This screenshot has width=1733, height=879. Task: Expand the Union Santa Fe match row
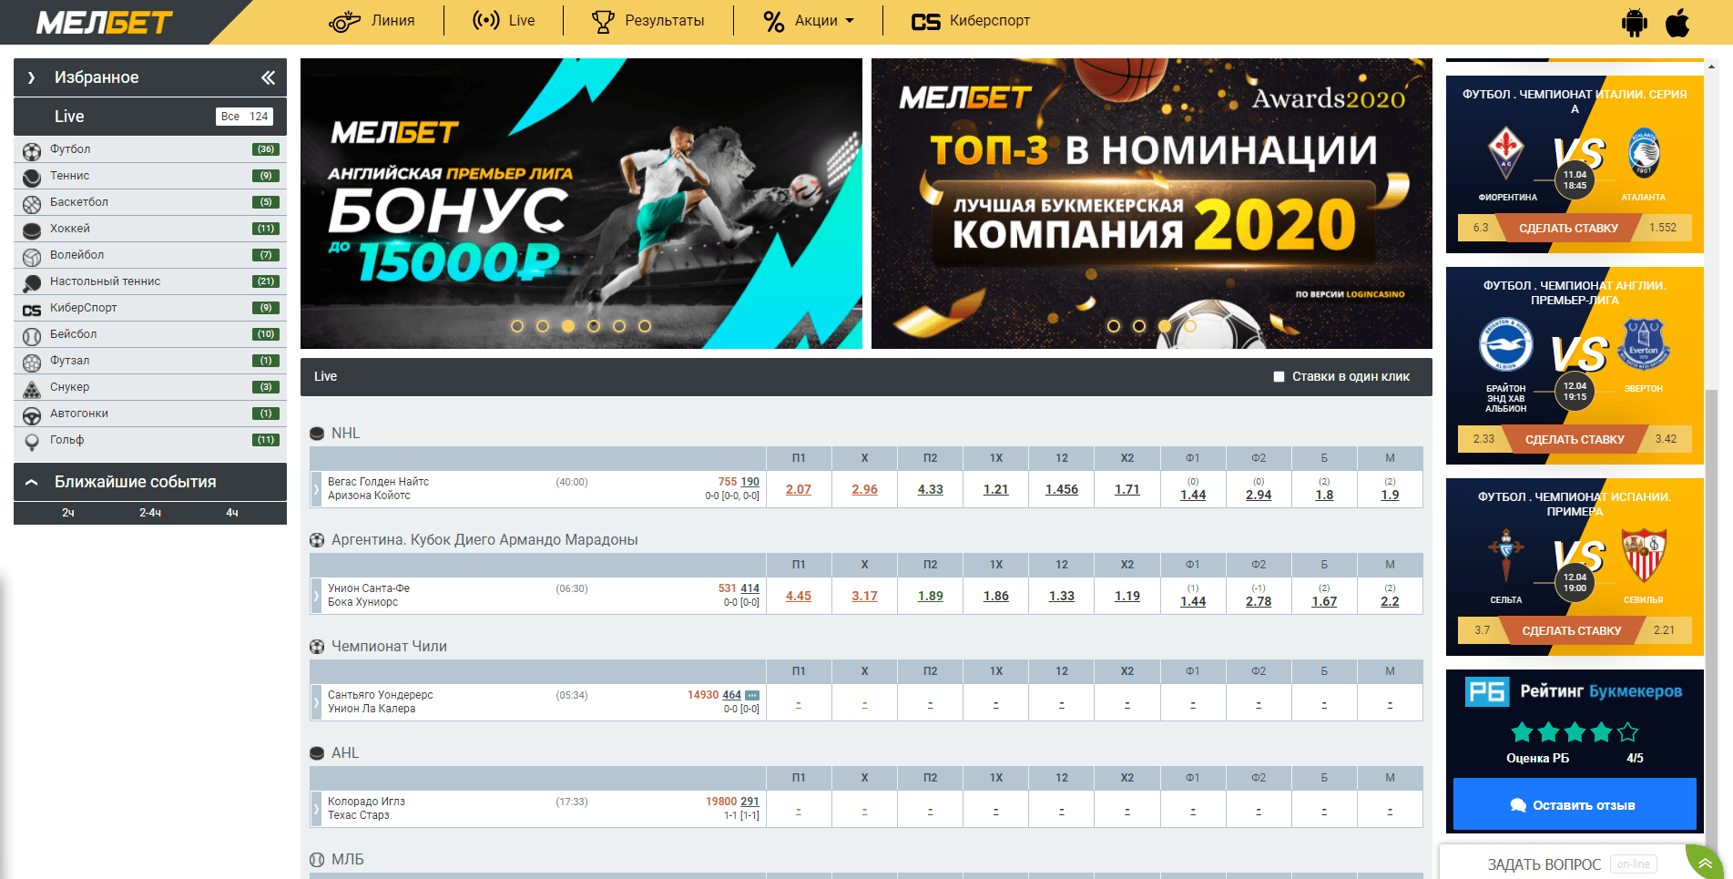point(317,596)
